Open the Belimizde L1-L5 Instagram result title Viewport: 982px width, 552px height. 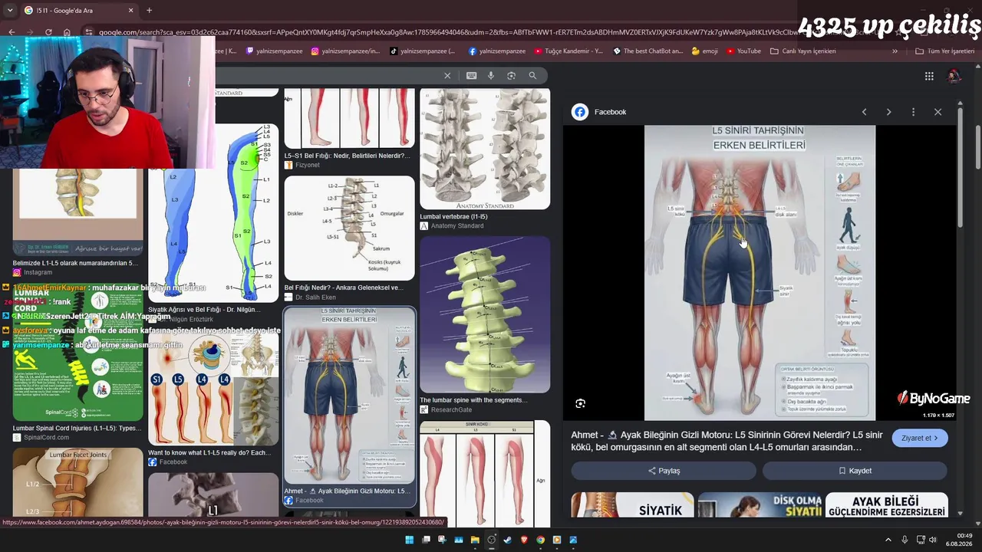coord(75,263)
